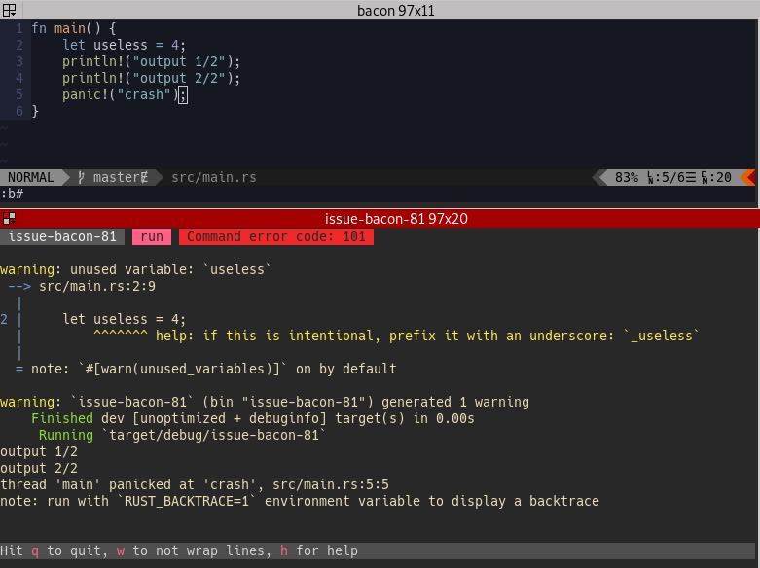Click the let useless = 4; line in editor
This screenshot has width=760, height=568.
pyautogui.click(x=125, y=45)
